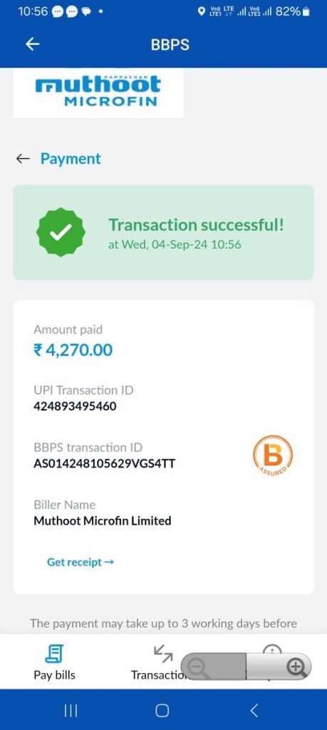The image size is (327, 730).
Task: Tap the BBPS transaction ID value
Action: pyautogui.click(x=105, y=463)
